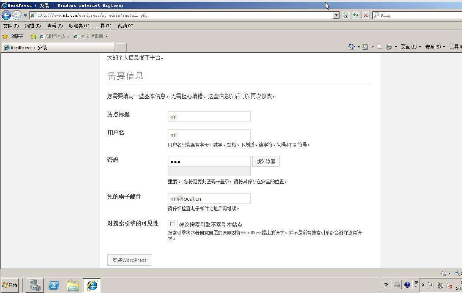
Task: Click the network tray icon
Action: click(440, 285)
